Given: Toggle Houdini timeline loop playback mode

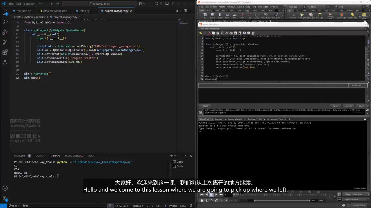Looking at the screenshot, I should coord(211,200).
